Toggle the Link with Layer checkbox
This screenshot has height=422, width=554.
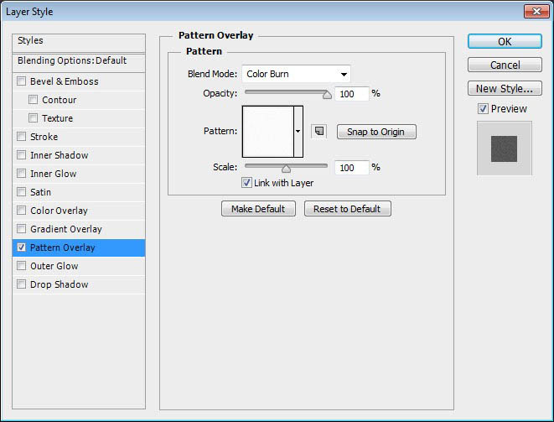[x=246, y=183]
